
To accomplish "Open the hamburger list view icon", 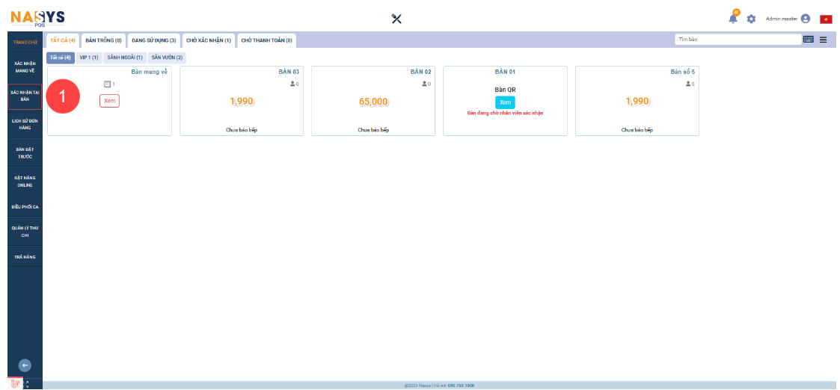I will click(x=823, y=40).
